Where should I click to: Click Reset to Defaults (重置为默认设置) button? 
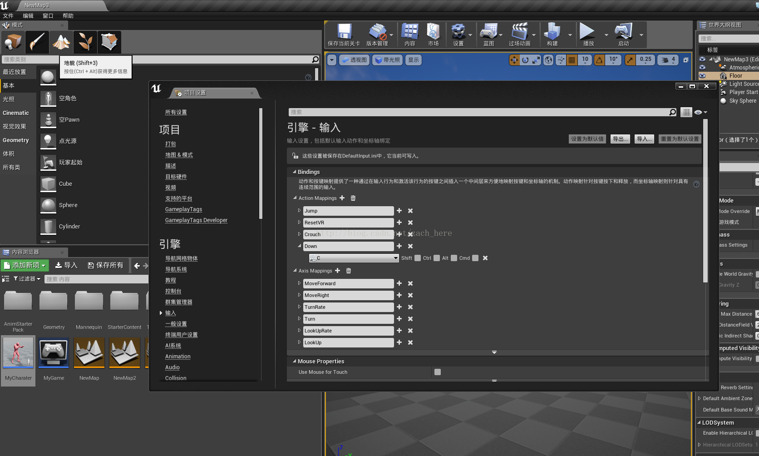(680, 139)
